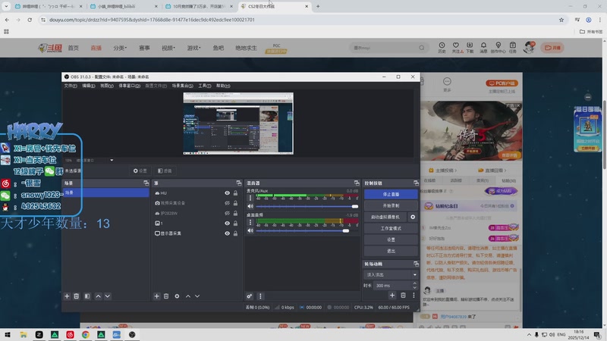Open desktop audio channel three-dot options
607x341 pixels.
coord(250,222)
